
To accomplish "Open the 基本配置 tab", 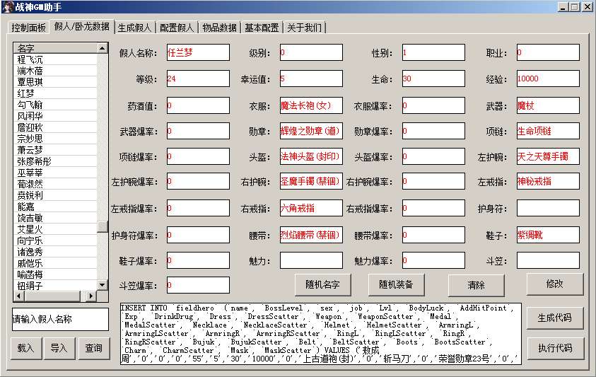I will (262, 28).
